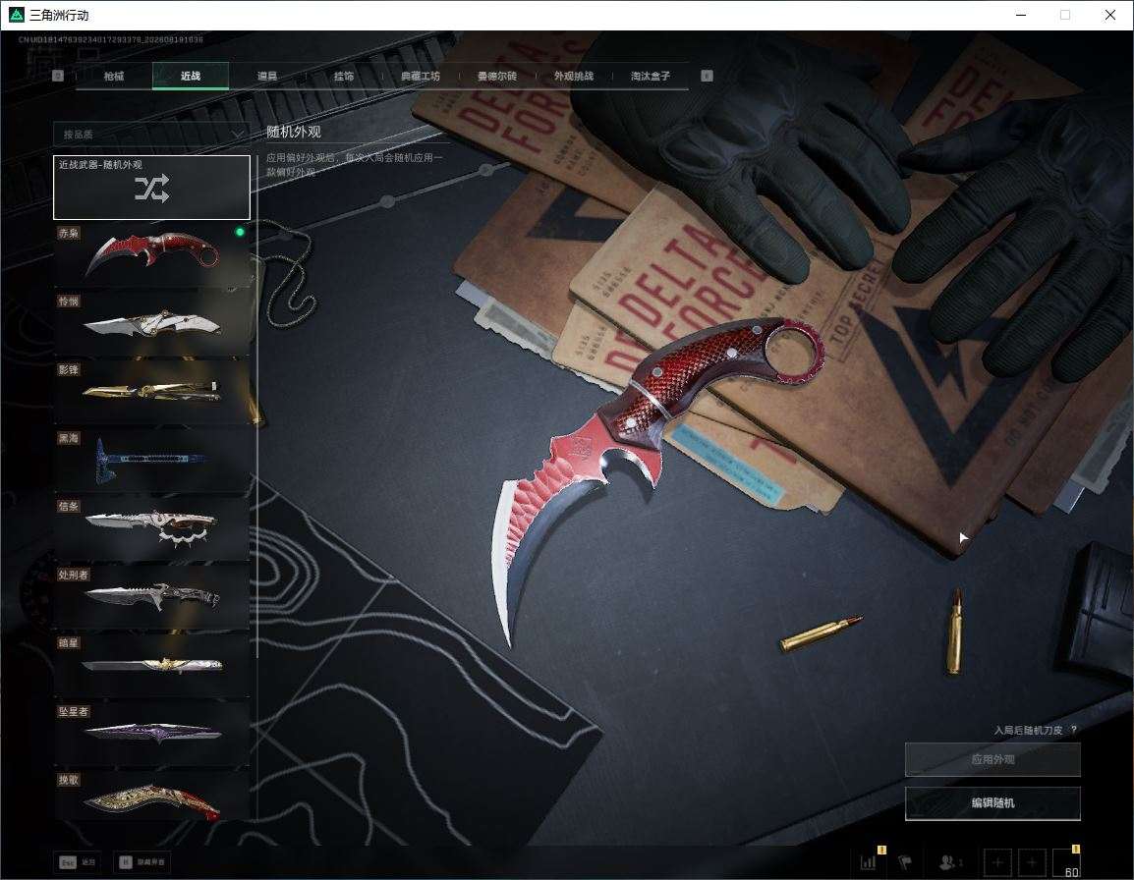Click the next-tab key icon right of 淘汰盒子

[707, 76]
